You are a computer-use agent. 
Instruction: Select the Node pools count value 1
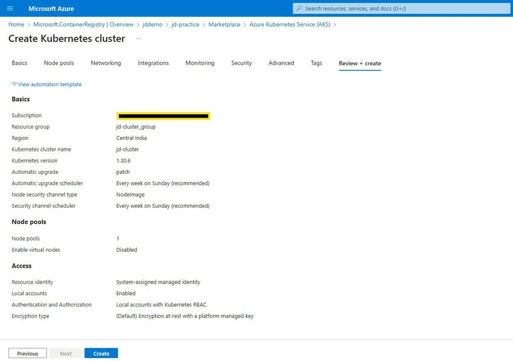(x=118, y=238)
